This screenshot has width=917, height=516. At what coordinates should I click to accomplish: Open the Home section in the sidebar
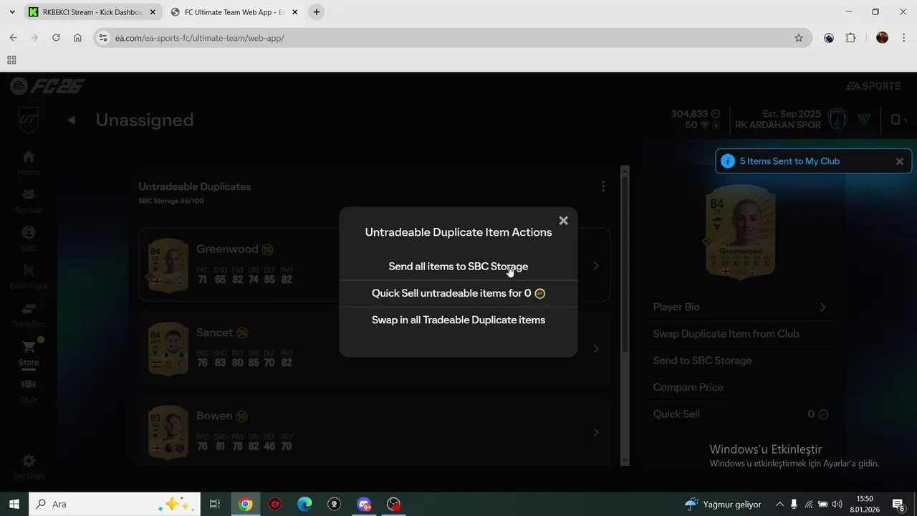coord(29,163)
